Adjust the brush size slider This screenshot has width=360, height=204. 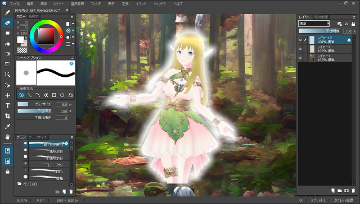pos(35,104)
